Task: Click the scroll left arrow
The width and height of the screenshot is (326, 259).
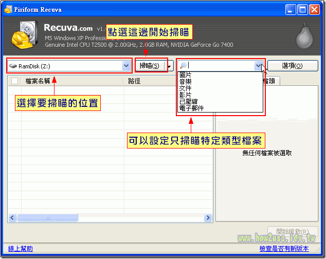Action: (x=12, y=218)
